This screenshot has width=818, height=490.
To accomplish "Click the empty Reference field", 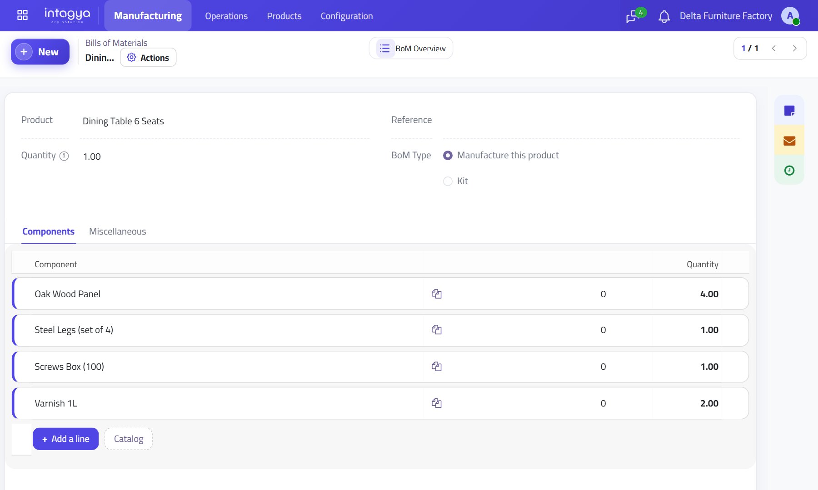I will [x=591, y=120].
